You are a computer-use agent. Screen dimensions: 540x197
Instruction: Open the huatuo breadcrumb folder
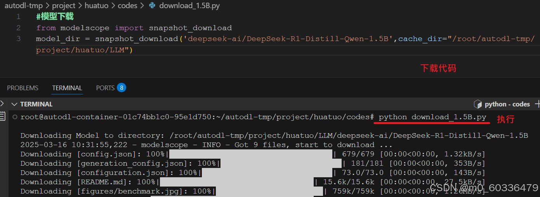[x=96, y=5]
